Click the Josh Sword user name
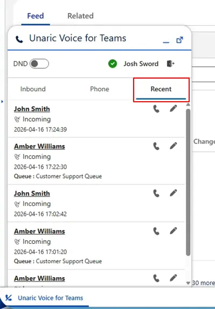 [x=141, y=64]
